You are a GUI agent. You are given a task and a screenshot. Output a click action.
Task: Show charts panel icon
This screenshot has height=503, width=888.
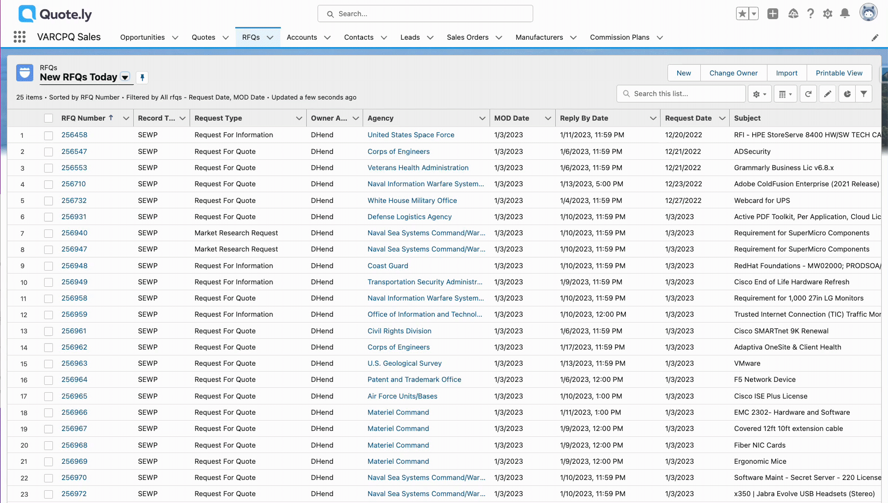tap(847, 94)
